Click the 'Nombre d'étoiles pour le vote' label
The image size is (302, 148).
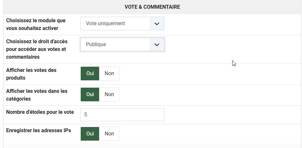40,112
